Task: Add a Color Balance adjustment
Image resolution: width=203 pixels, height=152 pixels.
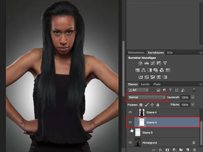Action: pyautogui.click(x=143, y=70)
